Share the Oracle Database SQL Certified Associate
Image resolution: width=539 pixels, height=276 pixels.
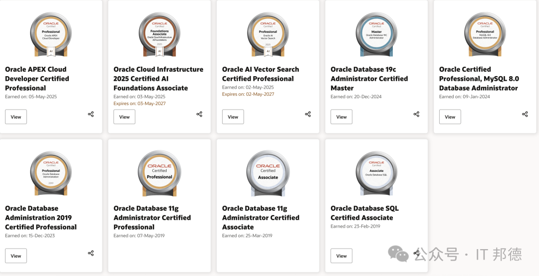pos(416,253)
